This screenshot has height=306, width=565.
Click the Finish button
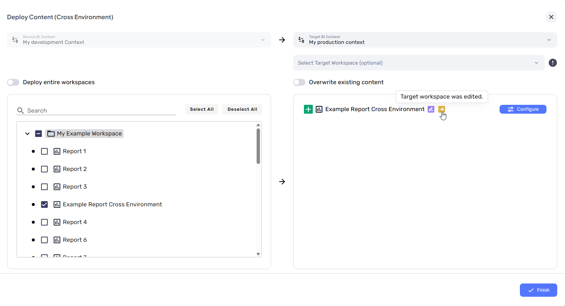[538, 290]
